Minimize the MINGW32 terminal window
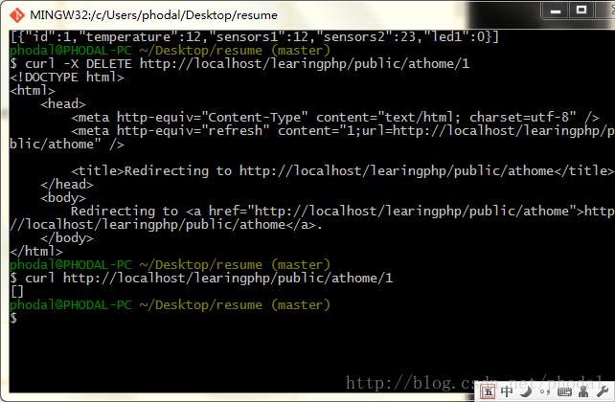Viewport: 615px width, 402px height. tap(556, 11)
